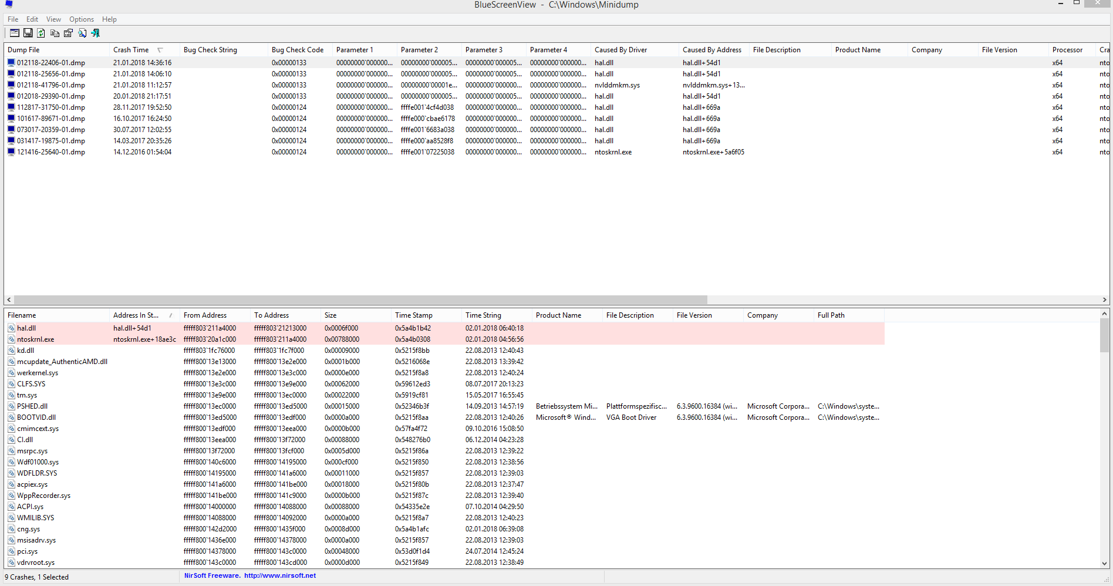Image resolution: width=1113 pixels, height=586 pixels.
Task: Click the BlueScreenView app icon in title bar
Action: click(x=9, y=4)
